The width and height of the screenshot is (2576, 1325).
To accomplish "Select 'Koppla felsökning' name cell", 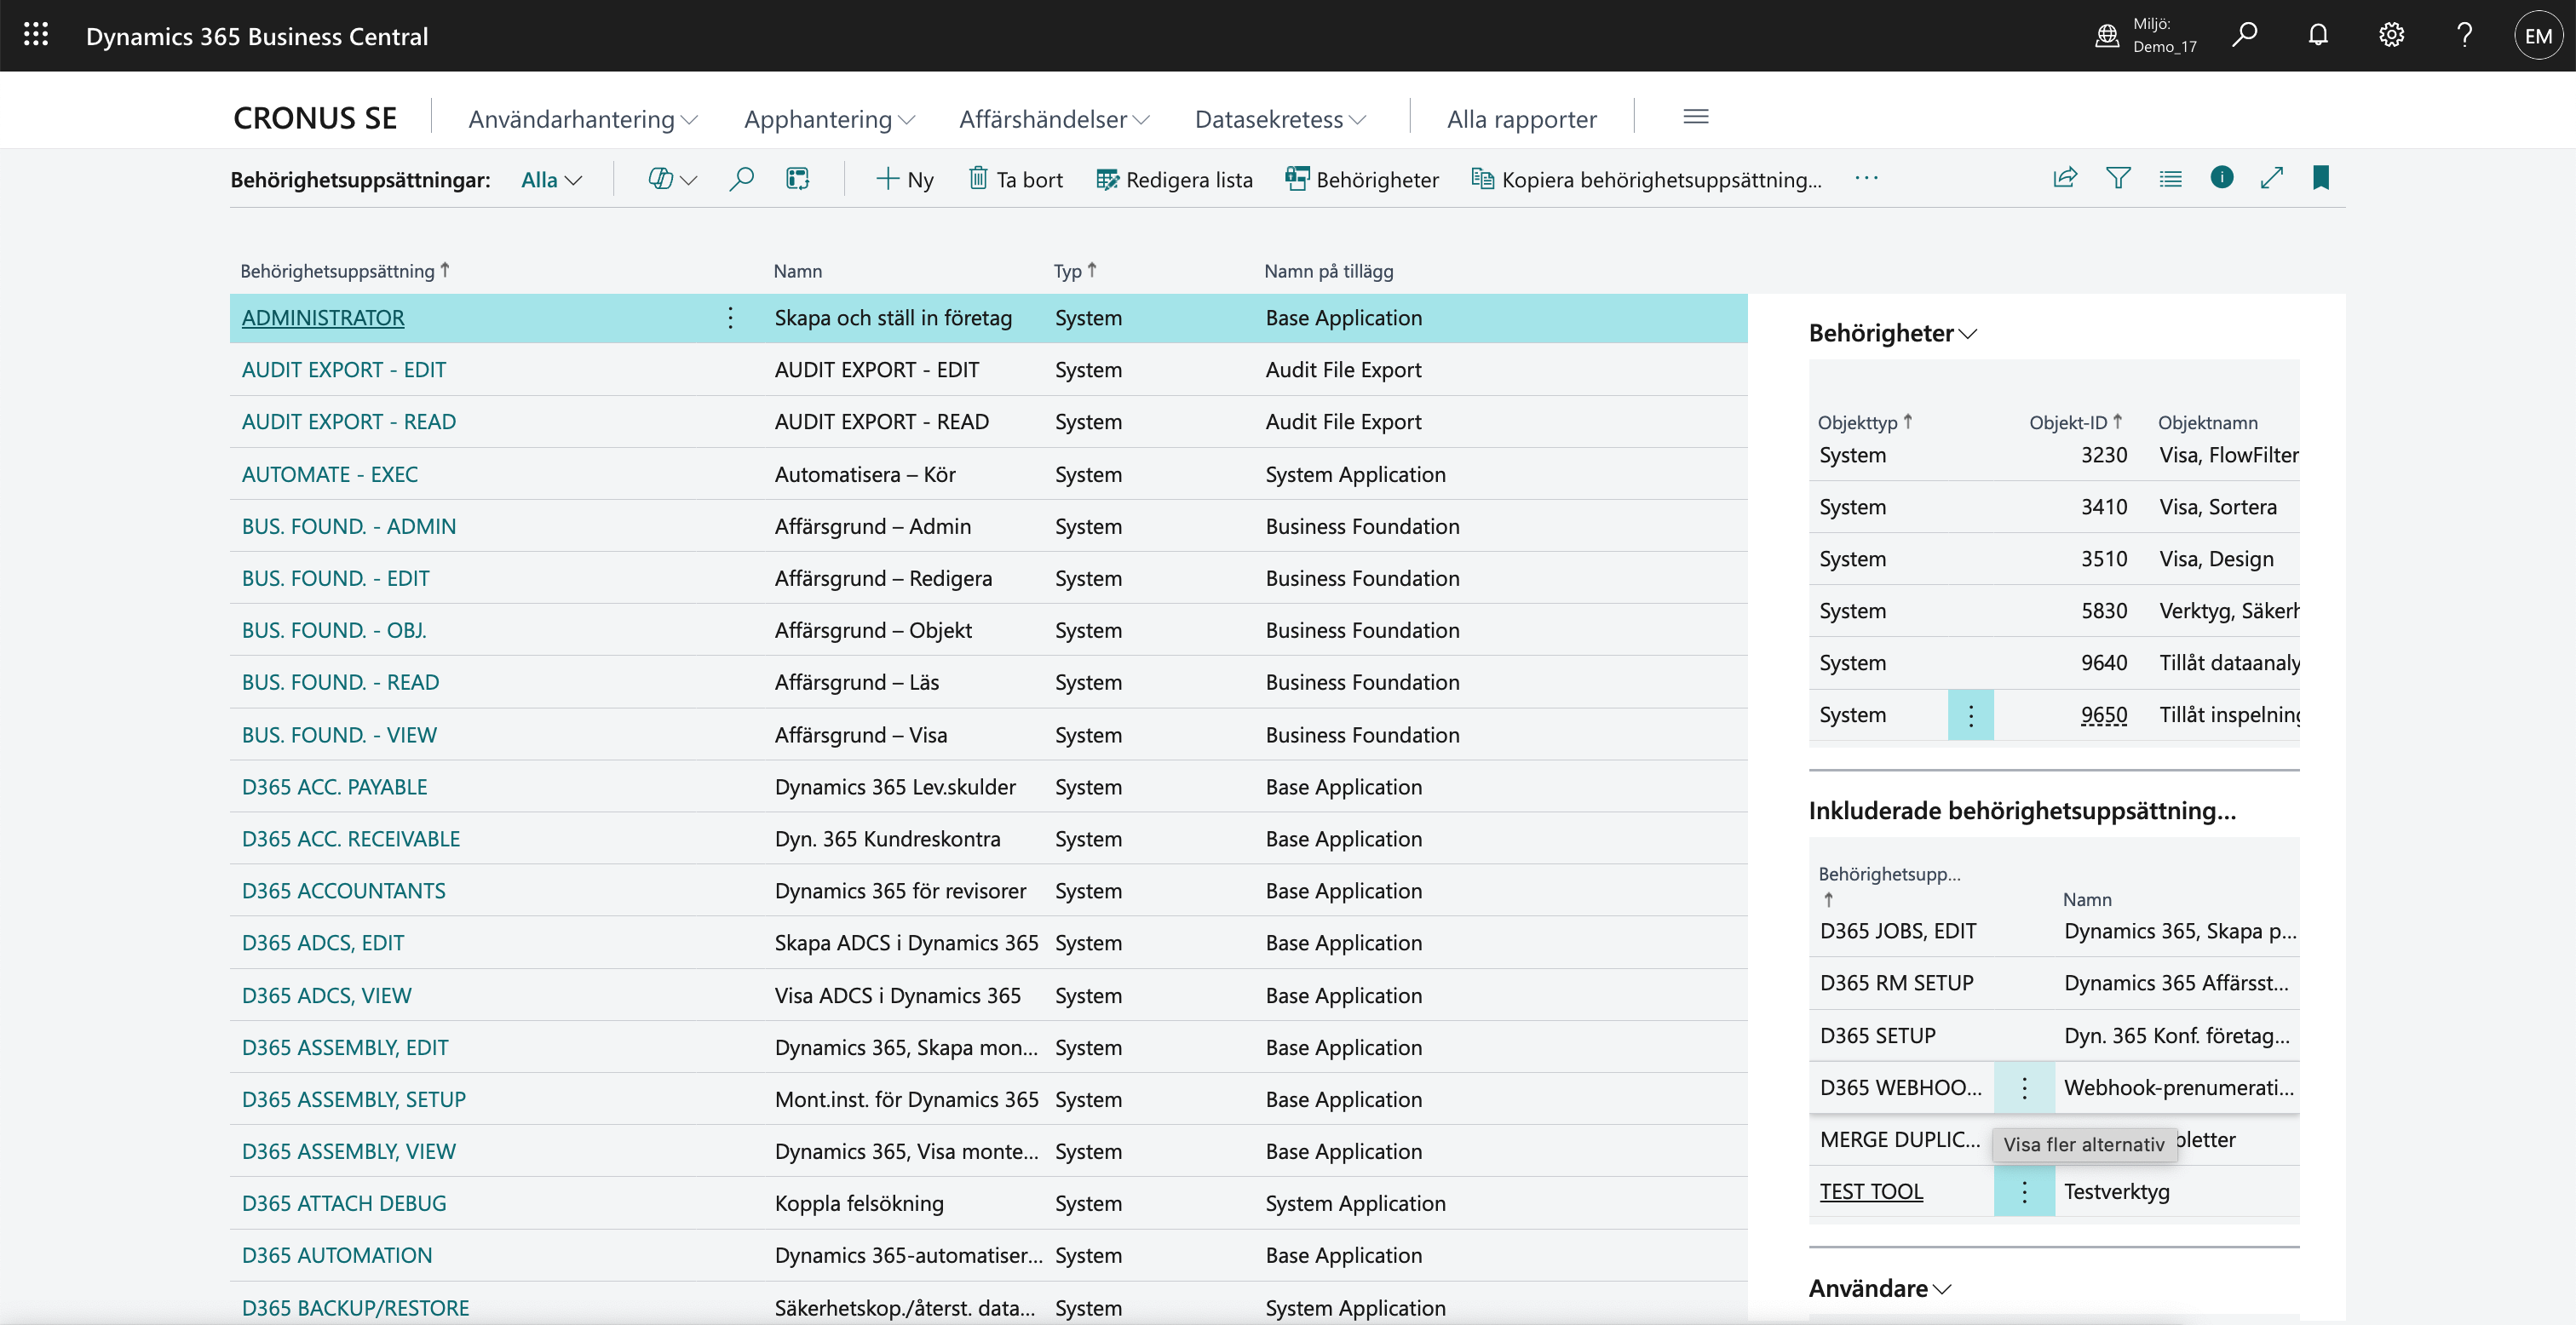I will coord(859,1203).
